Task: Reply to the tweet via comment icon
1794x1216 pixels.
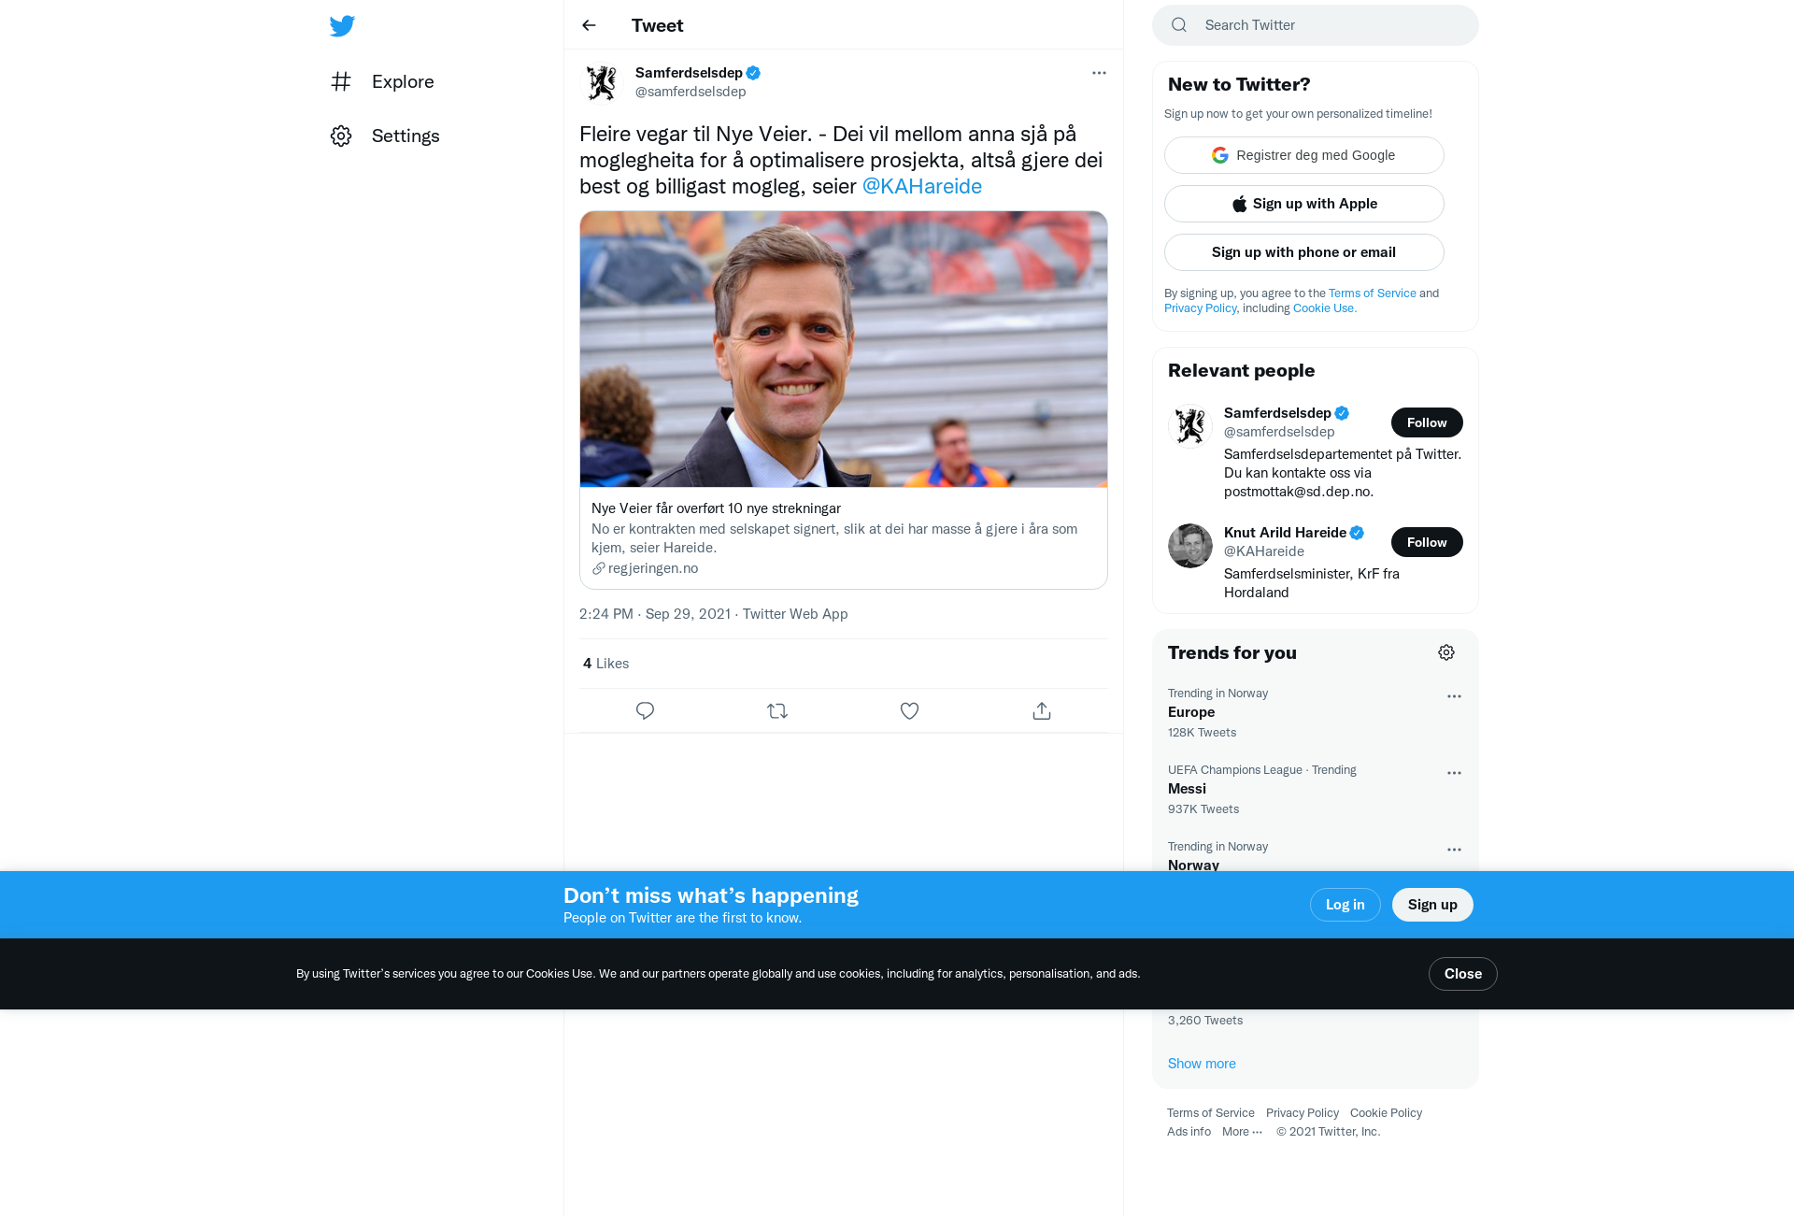Action: point(645,710)
